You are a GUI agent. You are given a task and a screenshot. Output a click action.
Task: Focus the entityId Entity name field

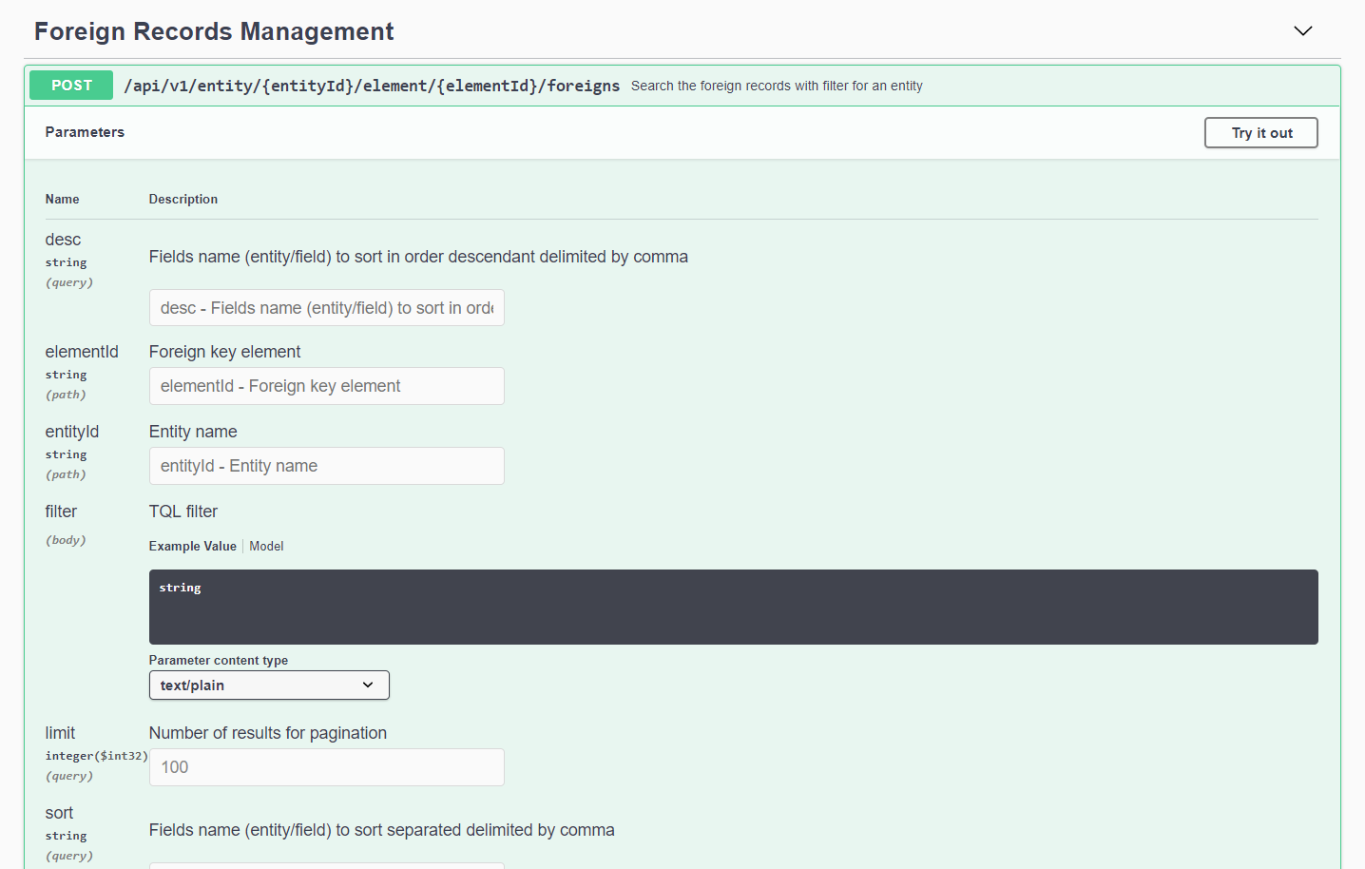coord(326,466)
